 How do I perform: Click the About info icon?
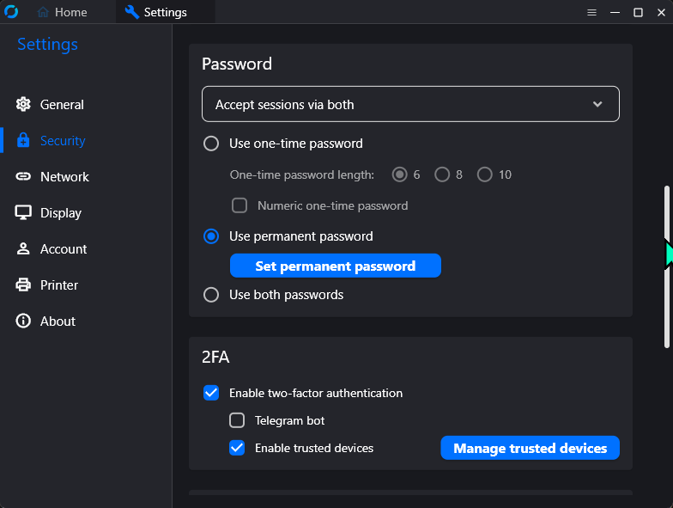23,321
